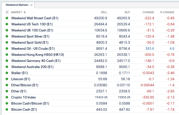This screenshot has width=179, height=115.
Task: Click green status dot for Weekend Spot Silver
Action: coord(7,36)
